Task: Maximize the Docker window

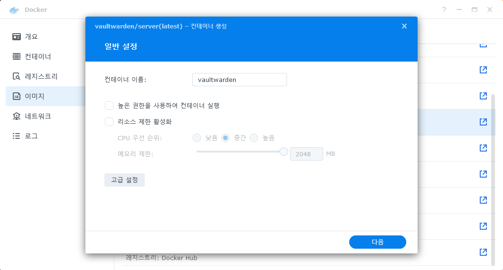Action: tap(475, 9)
